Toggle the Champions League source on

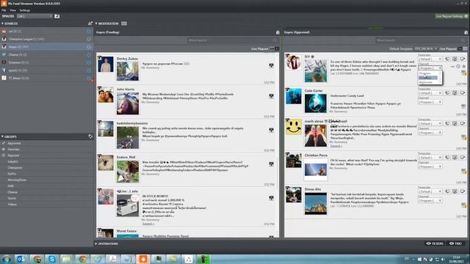(x=89, y=39)
